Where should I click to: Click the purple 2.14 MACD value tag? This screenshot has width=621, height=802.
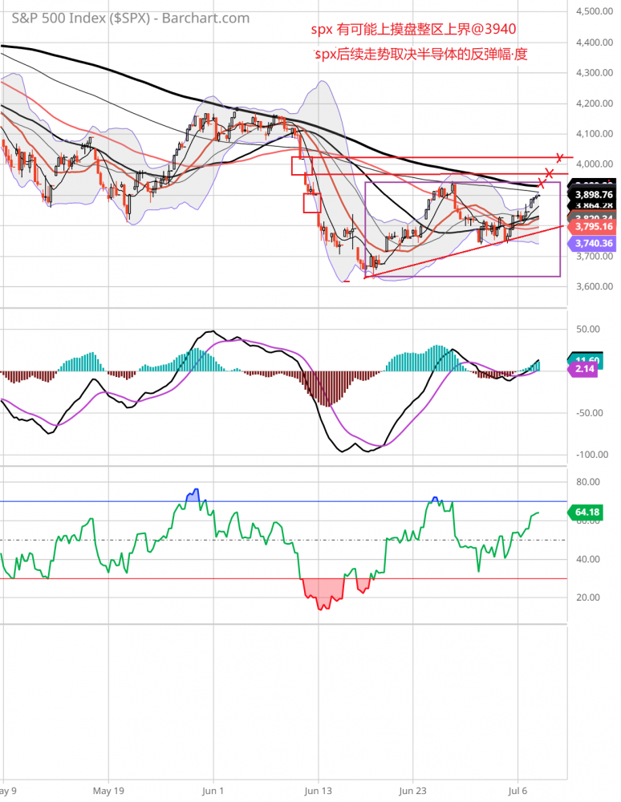click(x=587, y=367)
